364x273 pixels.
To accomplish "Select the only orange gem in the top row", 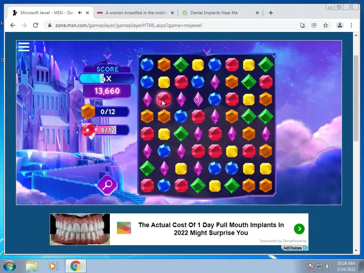I will point(164,64).
